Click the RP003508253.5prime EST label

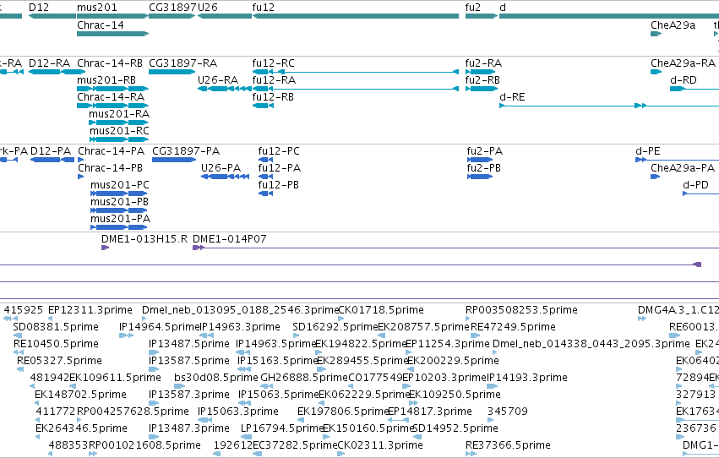coord(521,310)
